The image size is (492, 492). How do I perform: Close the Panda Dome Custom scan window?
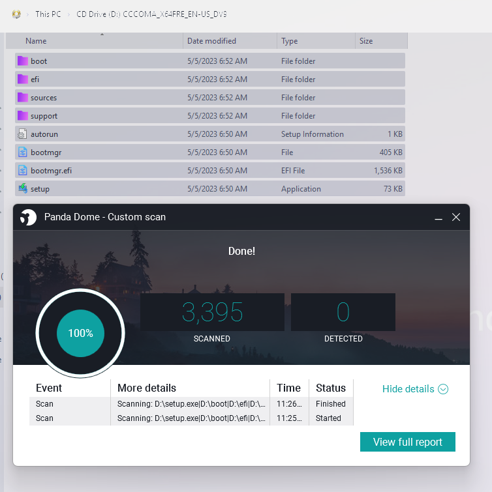pyautogui.click(x=456, y=217)
